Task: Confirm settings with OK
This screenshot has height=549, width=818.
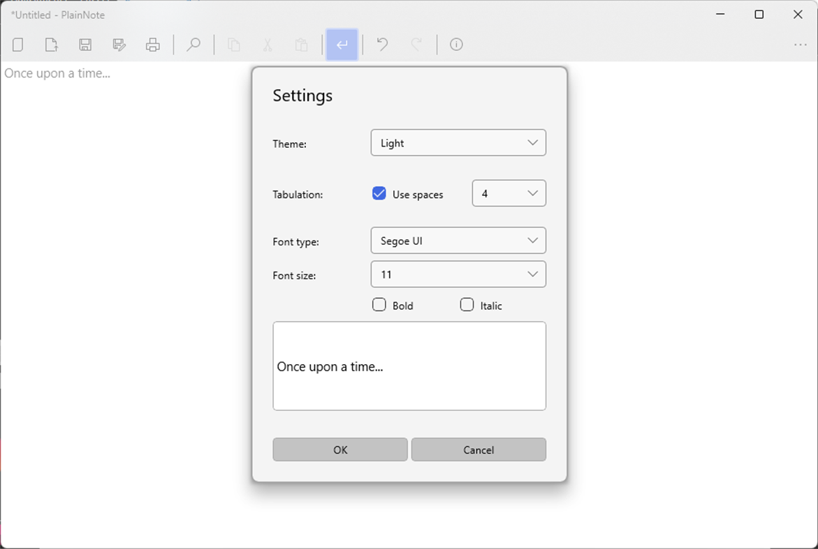Action: pyautogui.click(x=339, y=449)
